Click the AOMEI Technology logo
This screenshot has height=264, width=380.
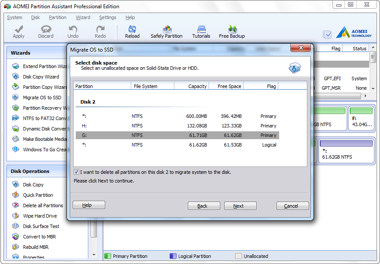(354, 32)
